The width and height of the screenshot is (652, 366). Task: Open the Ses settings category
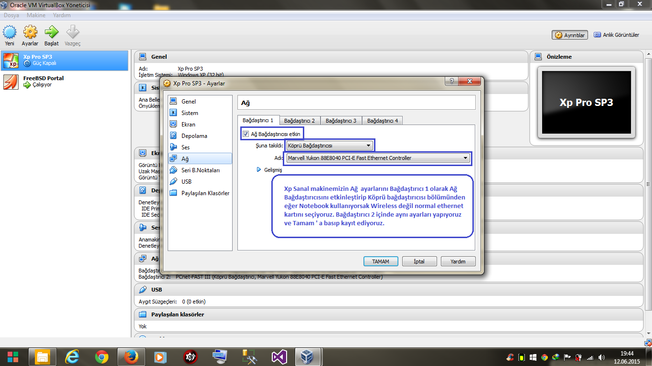point(200,147)
